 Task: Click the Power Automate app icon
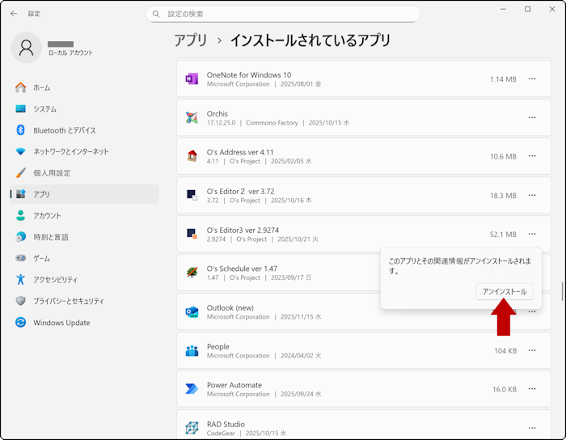pos(192,389)
